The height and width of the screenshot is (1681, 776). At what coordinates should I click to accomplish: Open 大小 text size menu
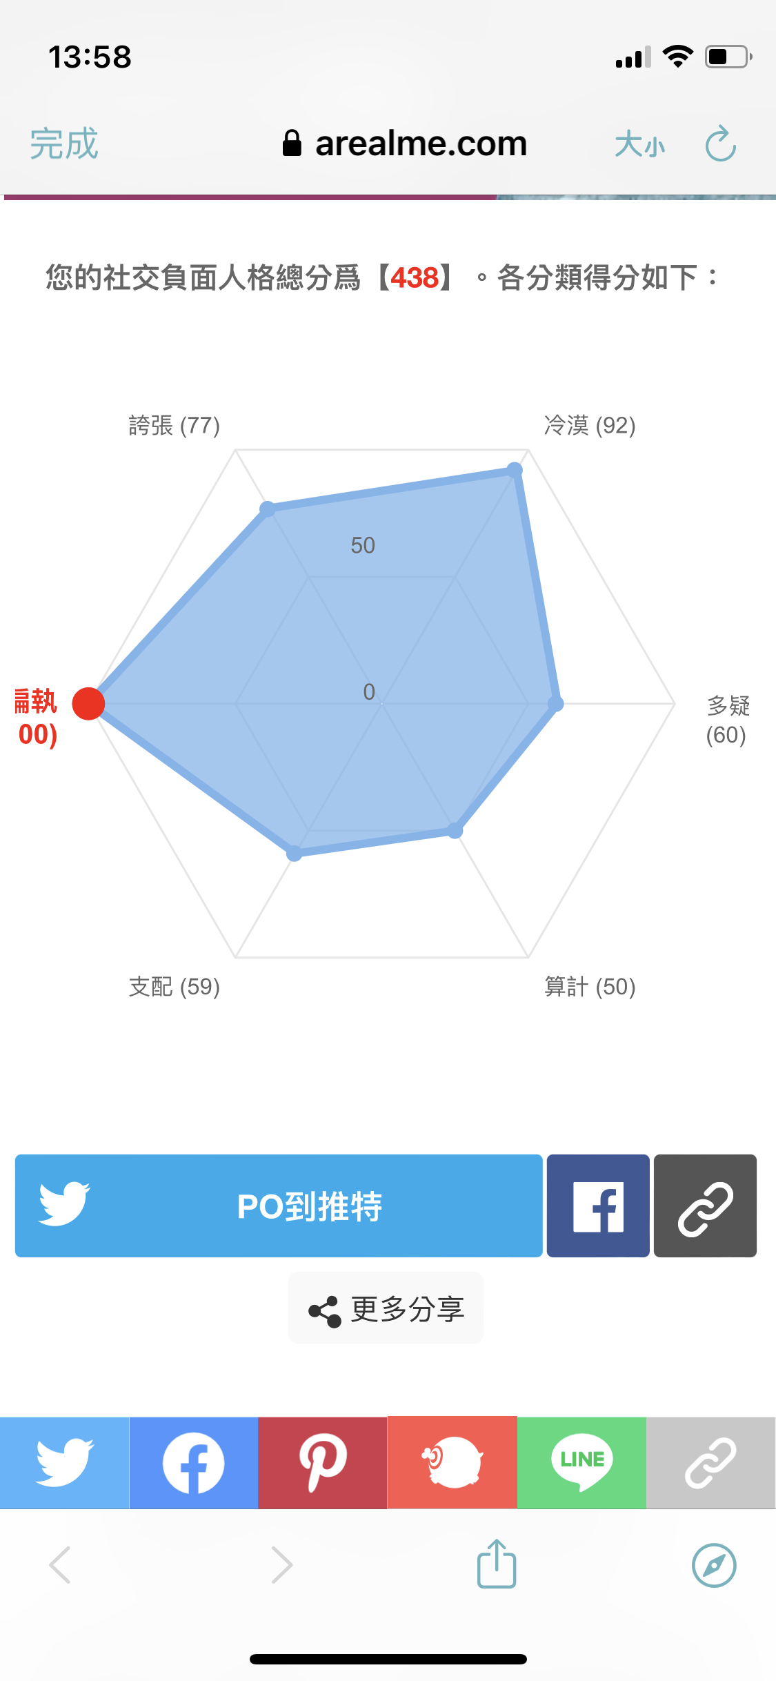click(639, 145)
